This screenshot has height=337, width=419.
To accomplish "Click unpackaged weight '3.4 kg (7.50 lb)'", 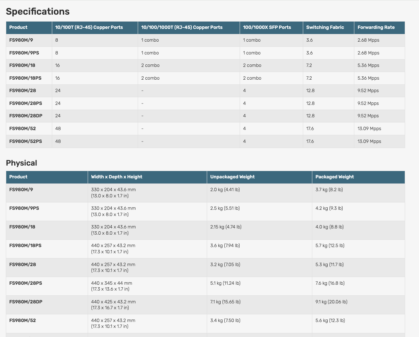I will pos(225,321).
